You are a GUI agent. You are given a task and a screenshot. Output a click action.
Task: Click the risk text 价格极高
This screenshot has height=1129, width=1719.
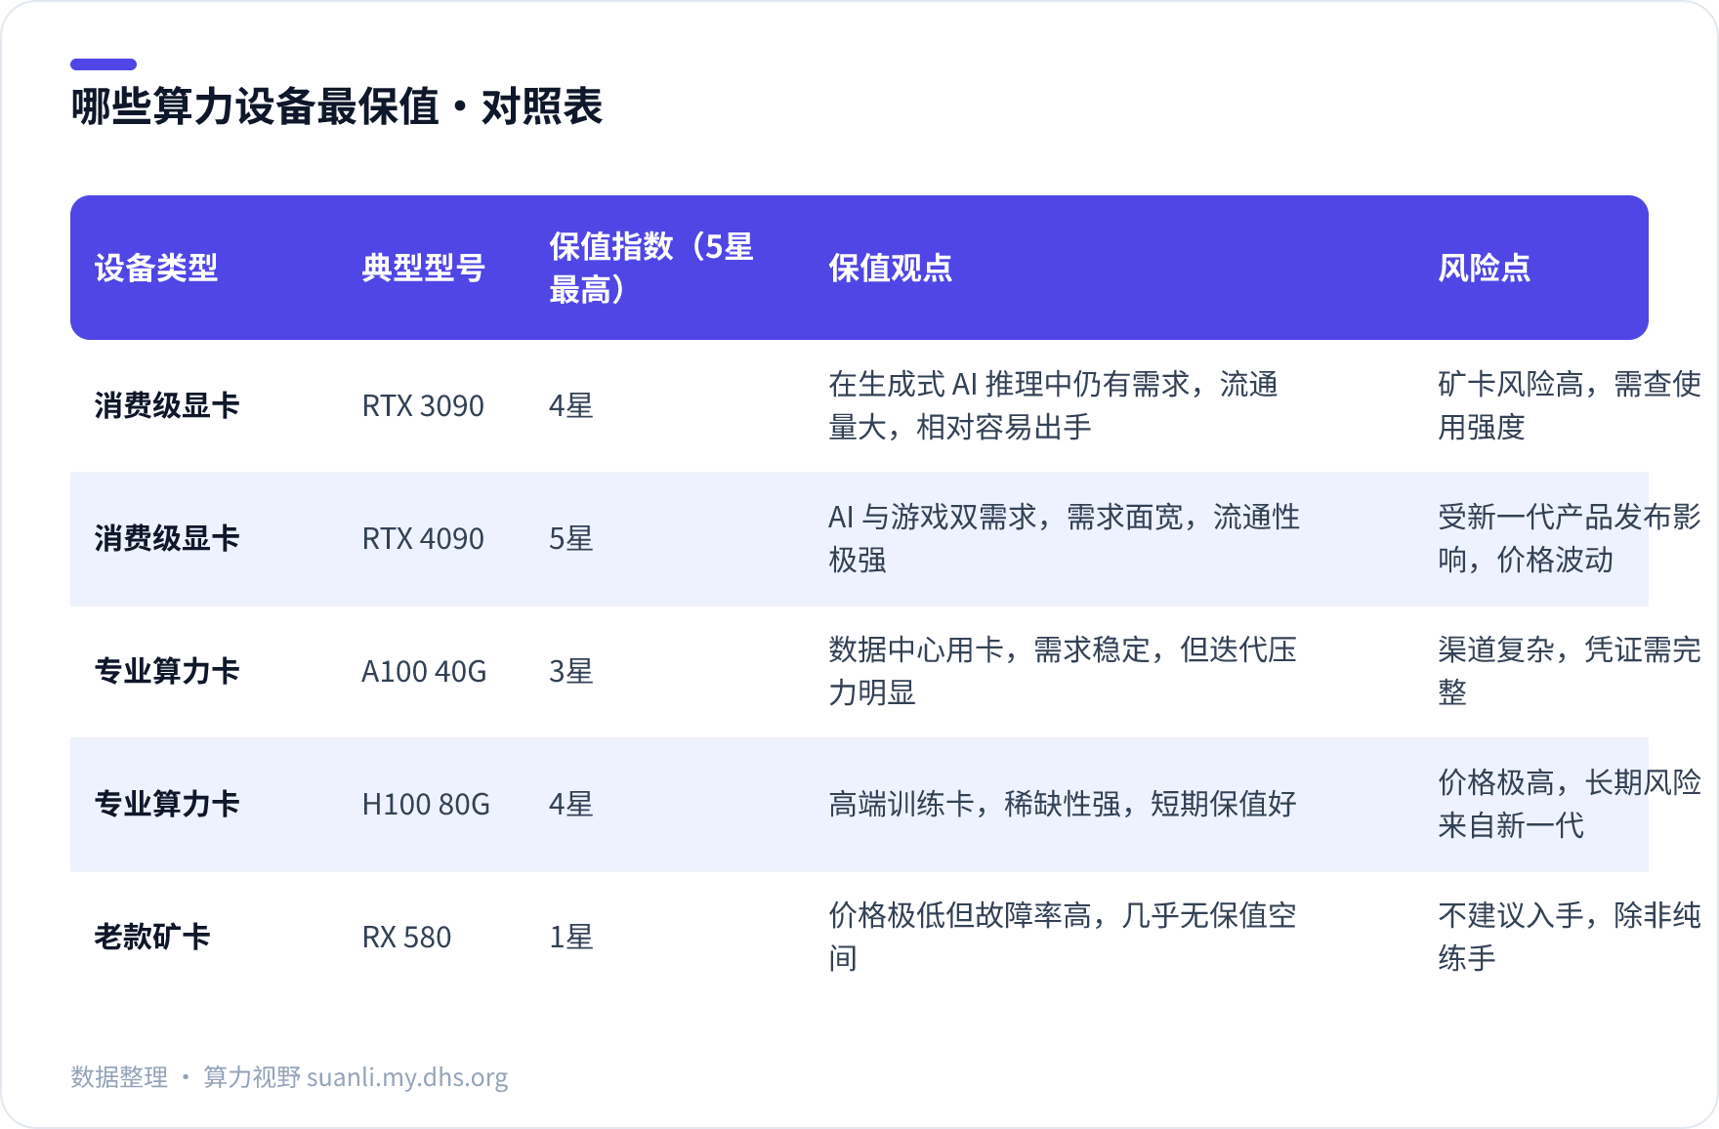pyautogui.click(x=1496, y=783)
